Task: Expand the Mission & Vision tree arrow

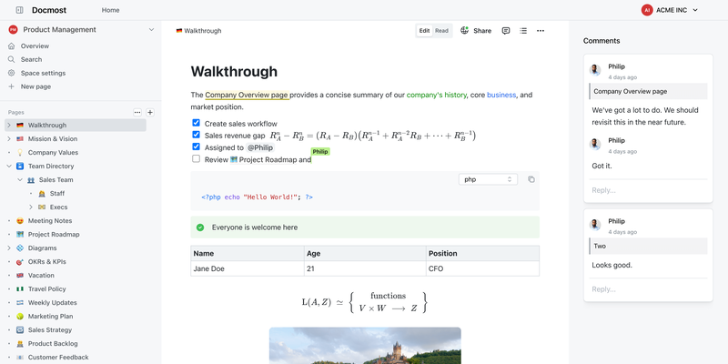Action: 9,139
